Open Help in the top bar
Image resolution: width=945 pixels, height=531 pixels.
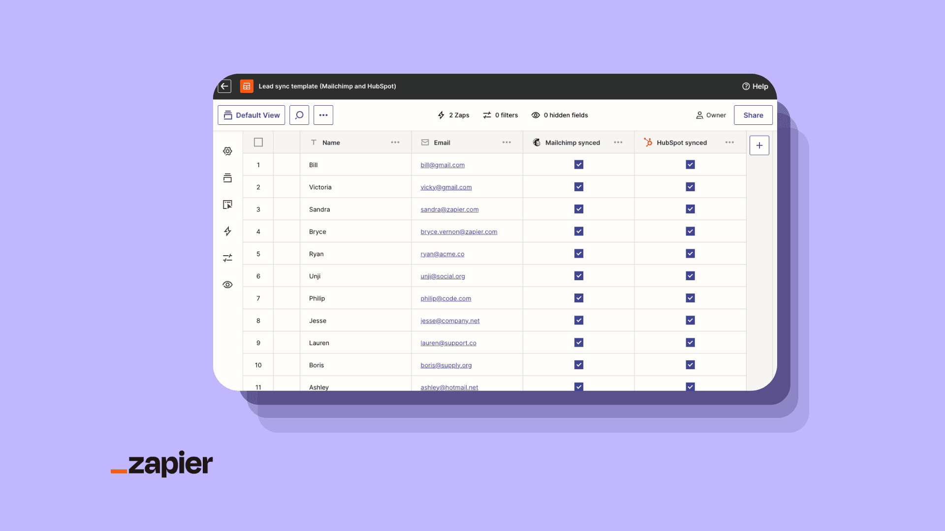tap(755, 86)
